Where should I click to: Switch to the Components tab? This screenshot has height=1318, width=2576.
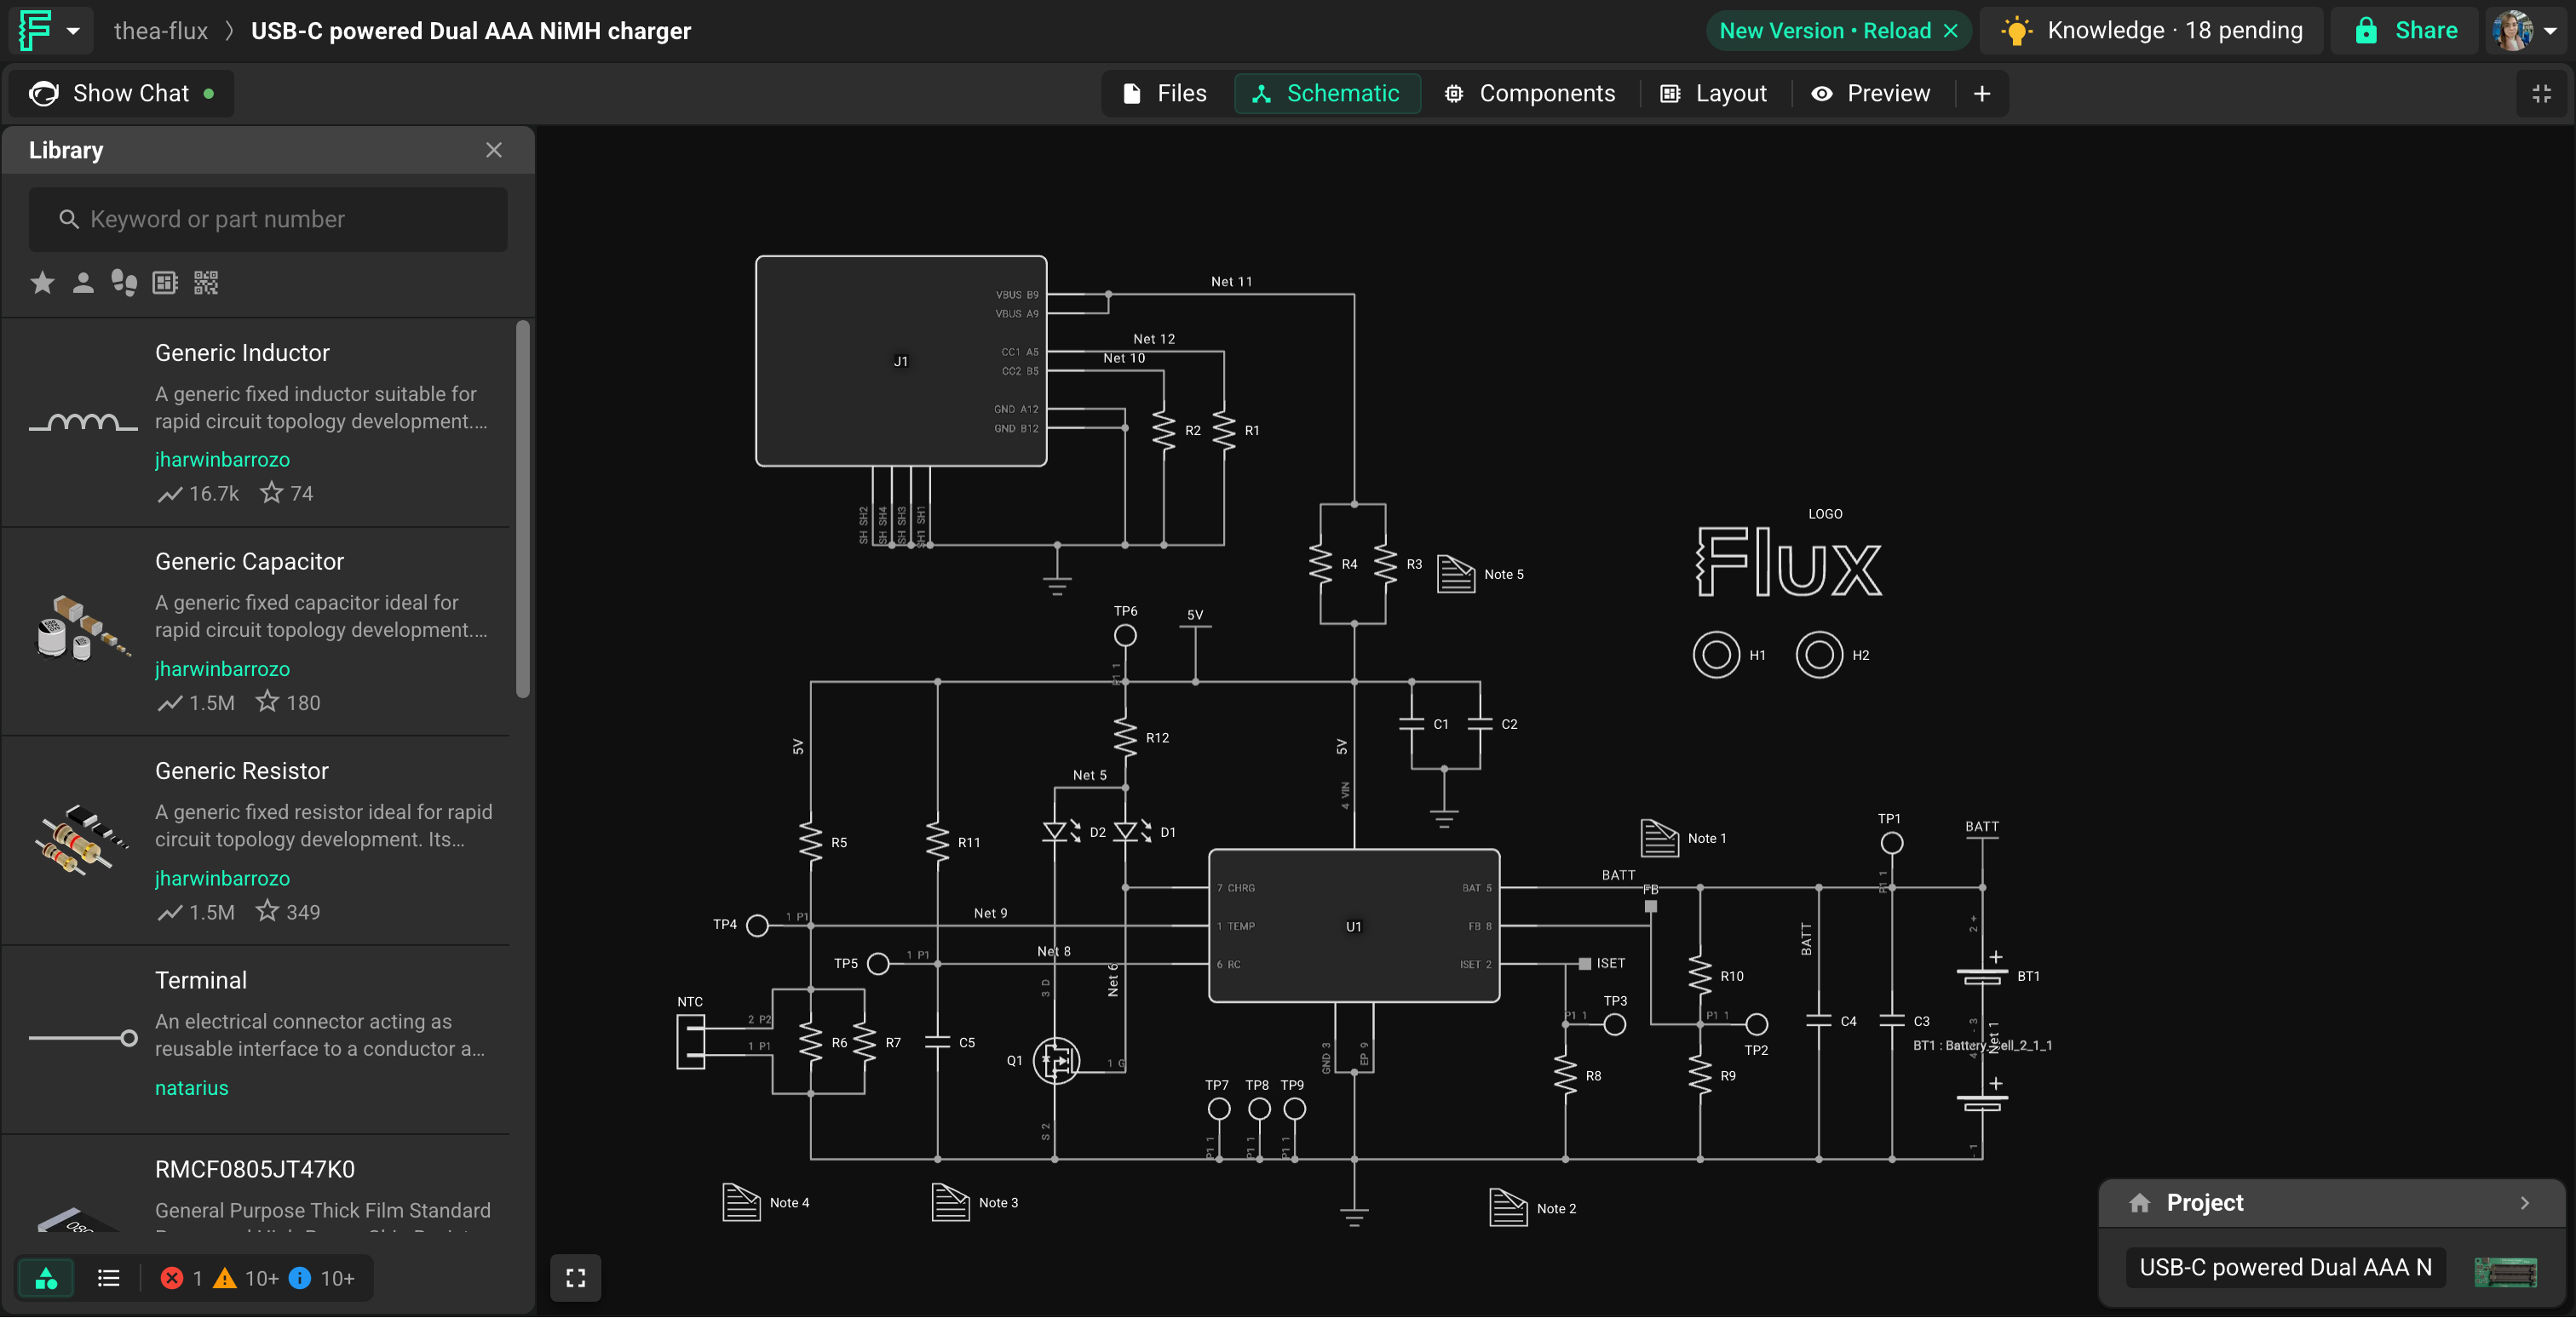[x=1529, y=93]
